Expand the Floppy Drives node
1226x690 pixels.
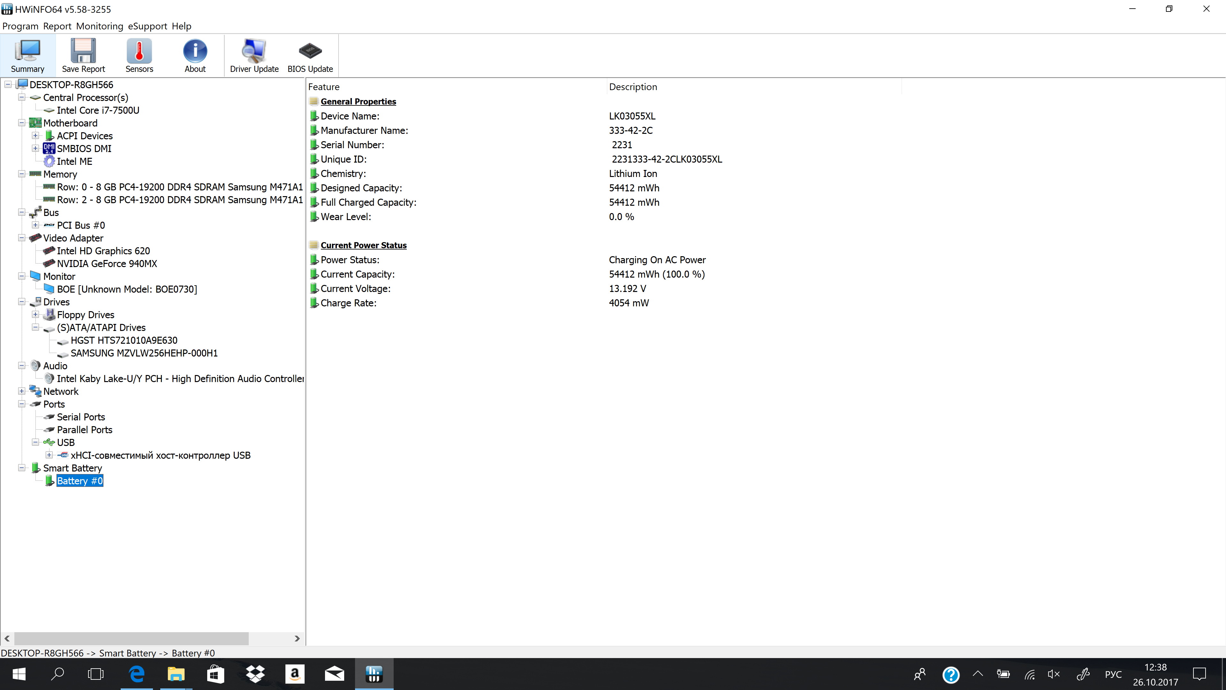coord(35,314)
